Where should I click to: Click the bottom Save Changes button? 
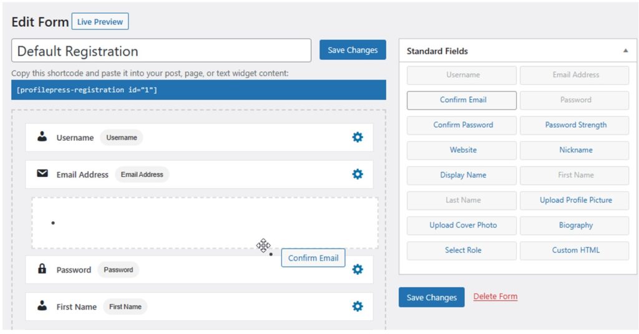[432, 297]
